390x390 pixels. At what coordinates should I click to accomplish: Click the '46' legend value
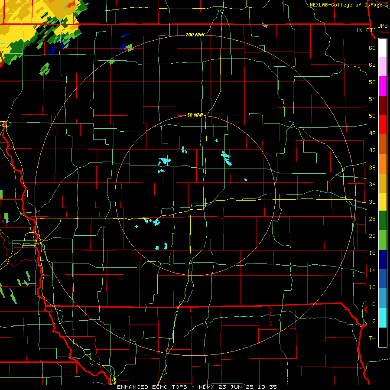(372, 133)
